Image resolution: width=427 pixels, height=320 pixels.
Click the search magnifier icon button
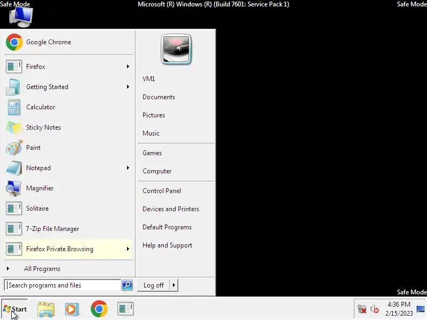tap(127, 285)
